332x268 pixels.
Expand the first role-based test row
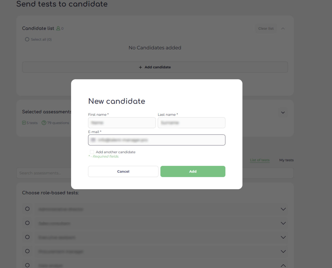tap(283, 209)
